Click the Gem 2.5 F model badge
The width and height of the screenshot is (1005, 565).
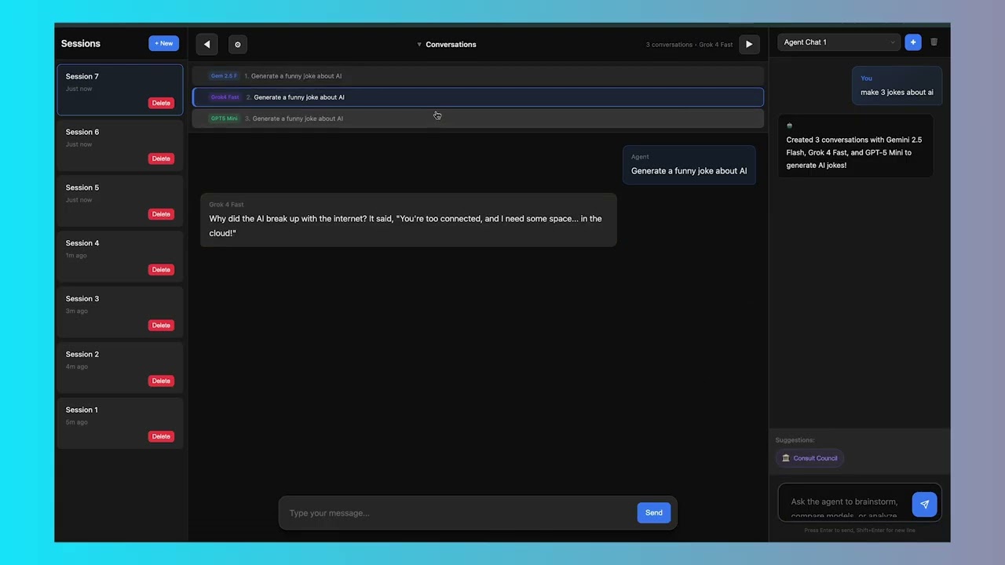coord(224,76)
